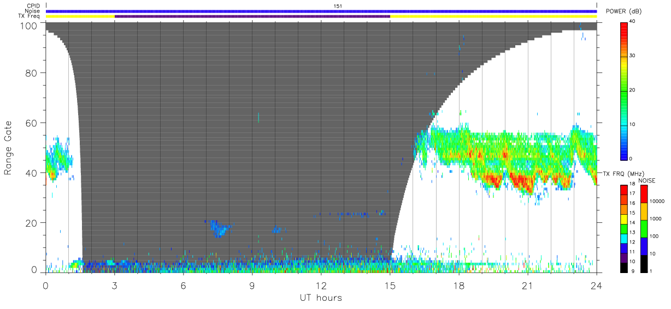Click the CPID value 151

click(338, 6)
